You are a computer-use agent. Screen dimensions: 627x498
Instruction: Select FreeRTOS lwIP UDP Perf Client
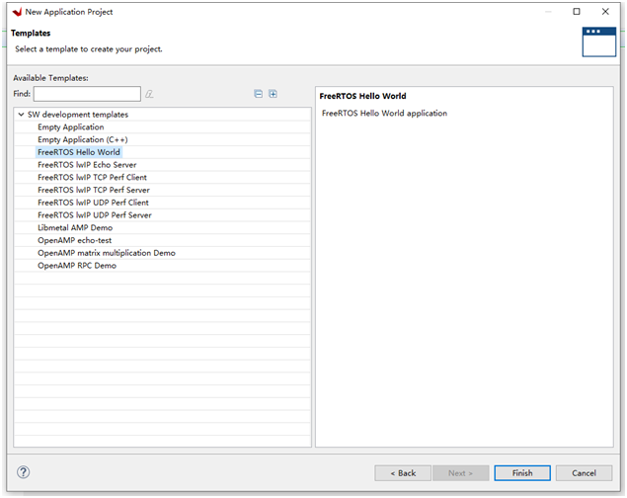pyautogui.click(x=93, y=203)
